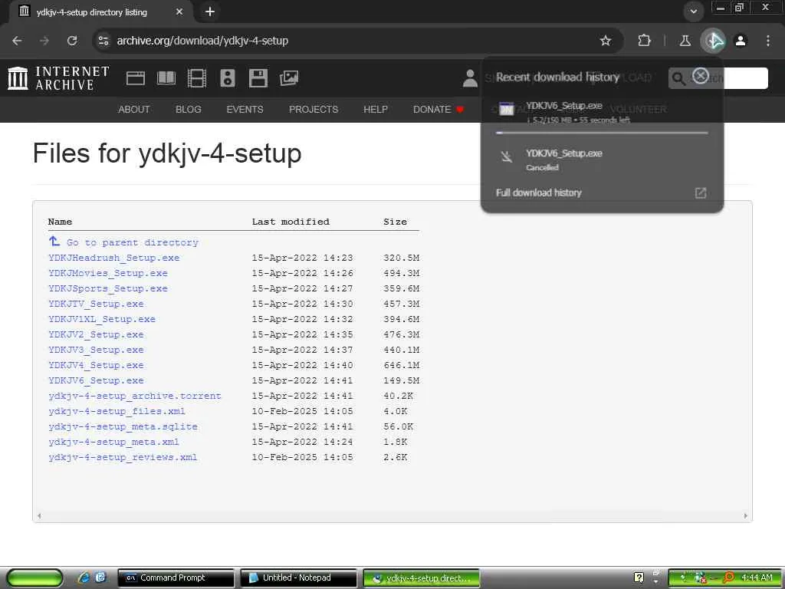Open BLOG in the archive nav

coord(189,109)
